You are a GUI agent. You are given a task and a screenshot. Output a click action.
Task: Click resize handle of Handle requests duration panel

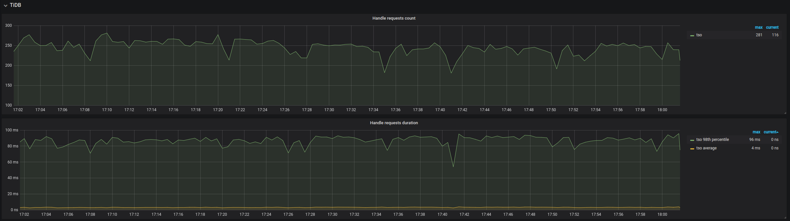click(785, 217)
